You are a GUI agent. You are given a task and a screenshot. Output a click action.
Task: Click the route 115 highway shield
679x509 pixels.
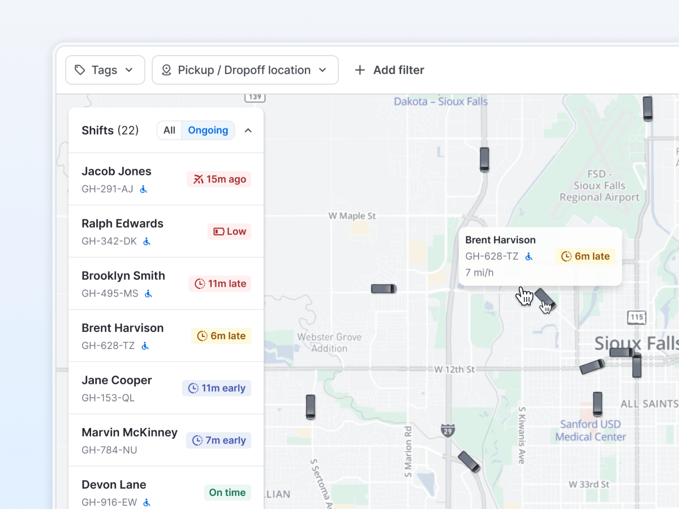637,317
